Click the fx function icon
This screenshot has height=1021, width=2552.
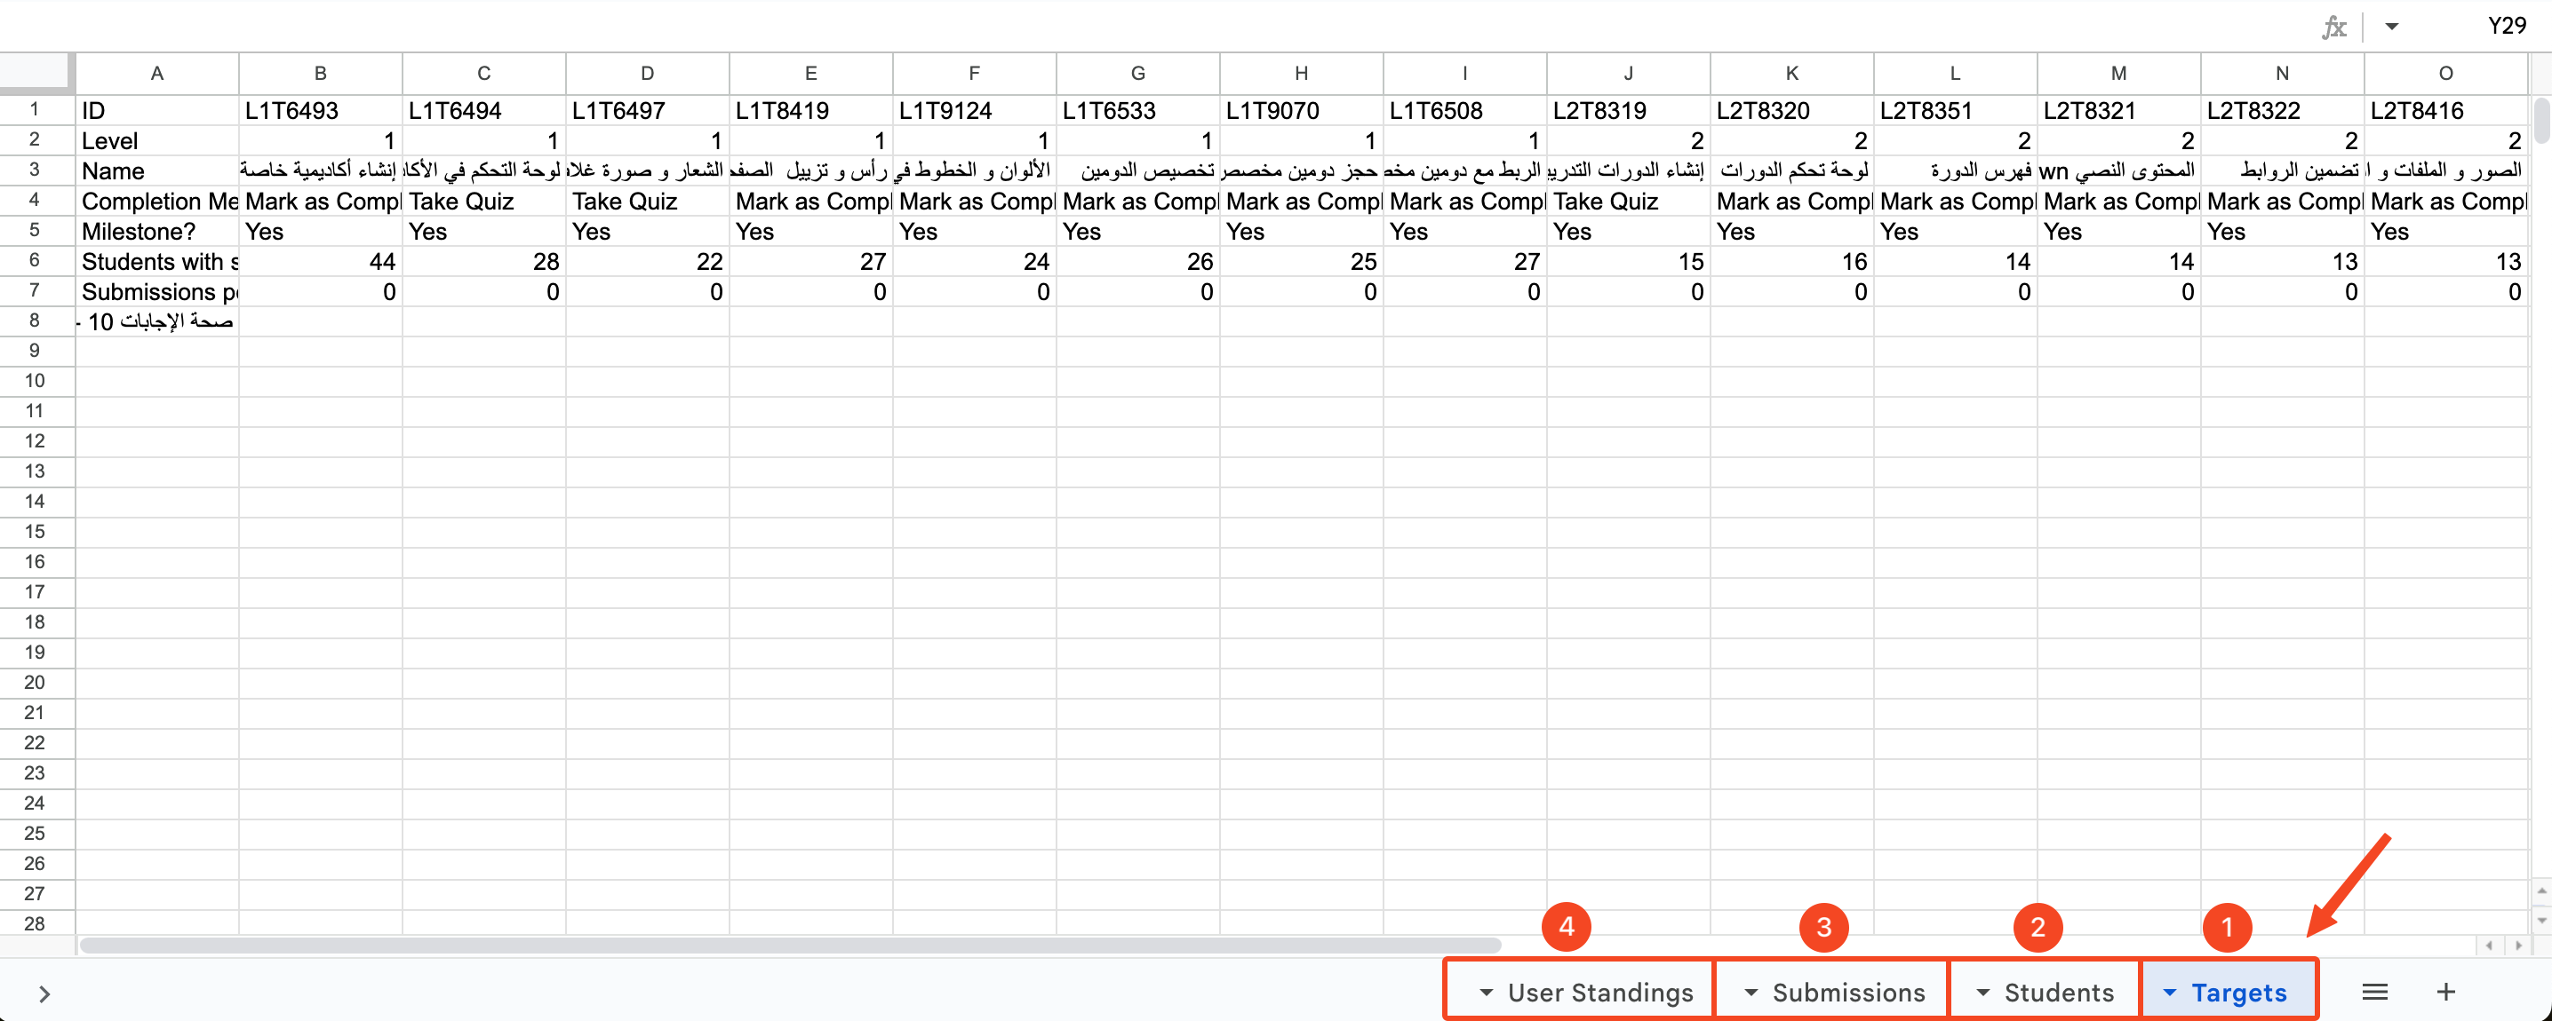[x=2334, y=27]
